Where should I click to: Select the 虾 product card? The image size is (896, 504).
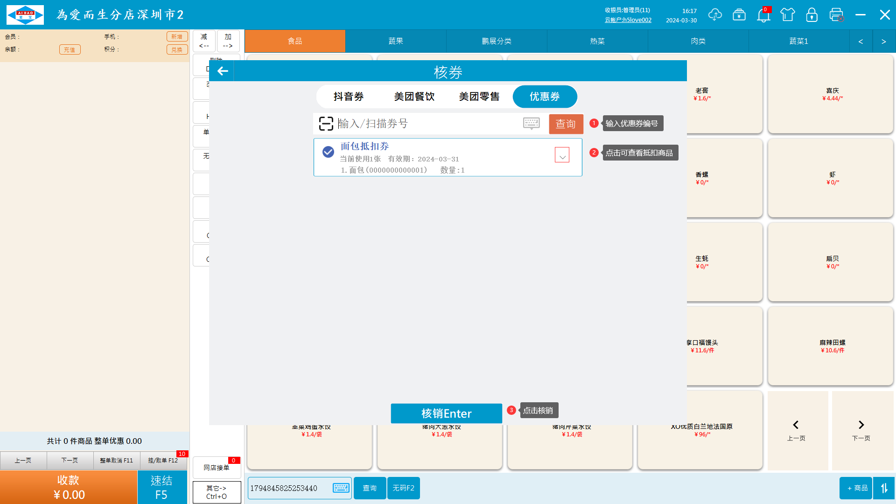click(x=831, y=178)
